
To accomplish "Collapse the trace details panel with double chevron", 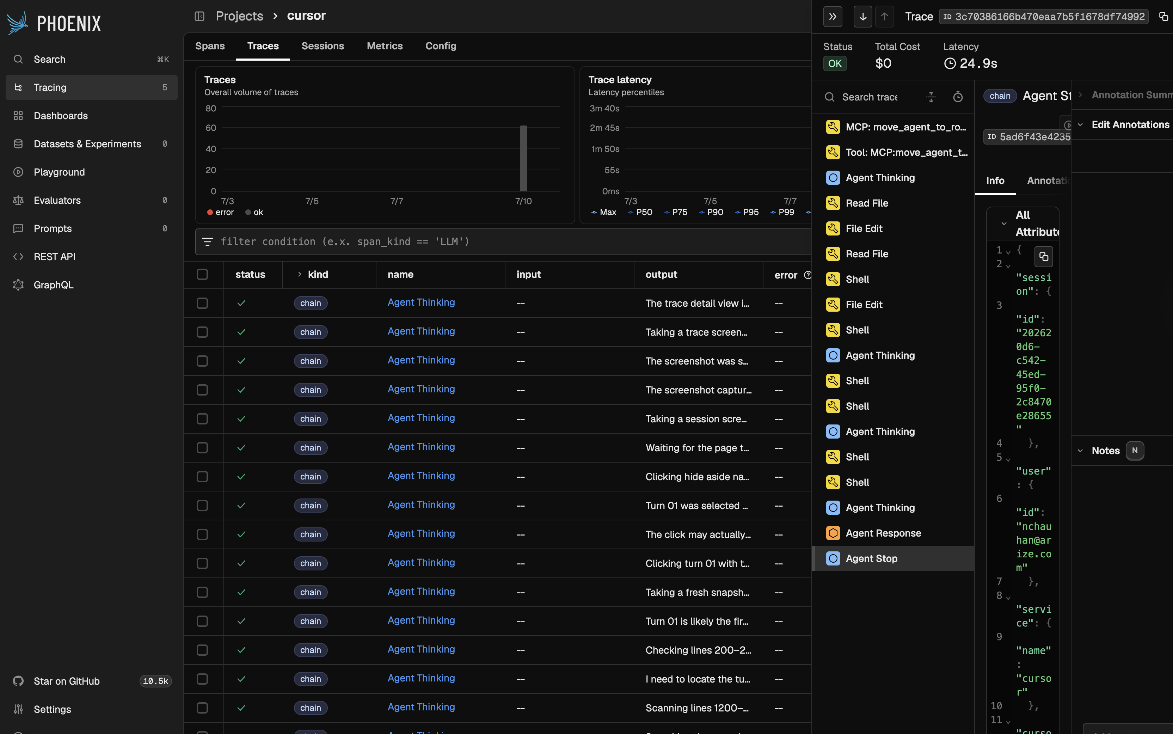I will click(x=833, y=17).
